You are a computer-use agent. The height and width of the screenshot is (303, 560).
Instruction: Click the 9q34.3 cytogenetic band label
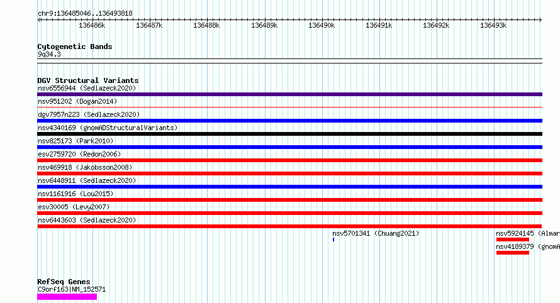coord(49,54)
